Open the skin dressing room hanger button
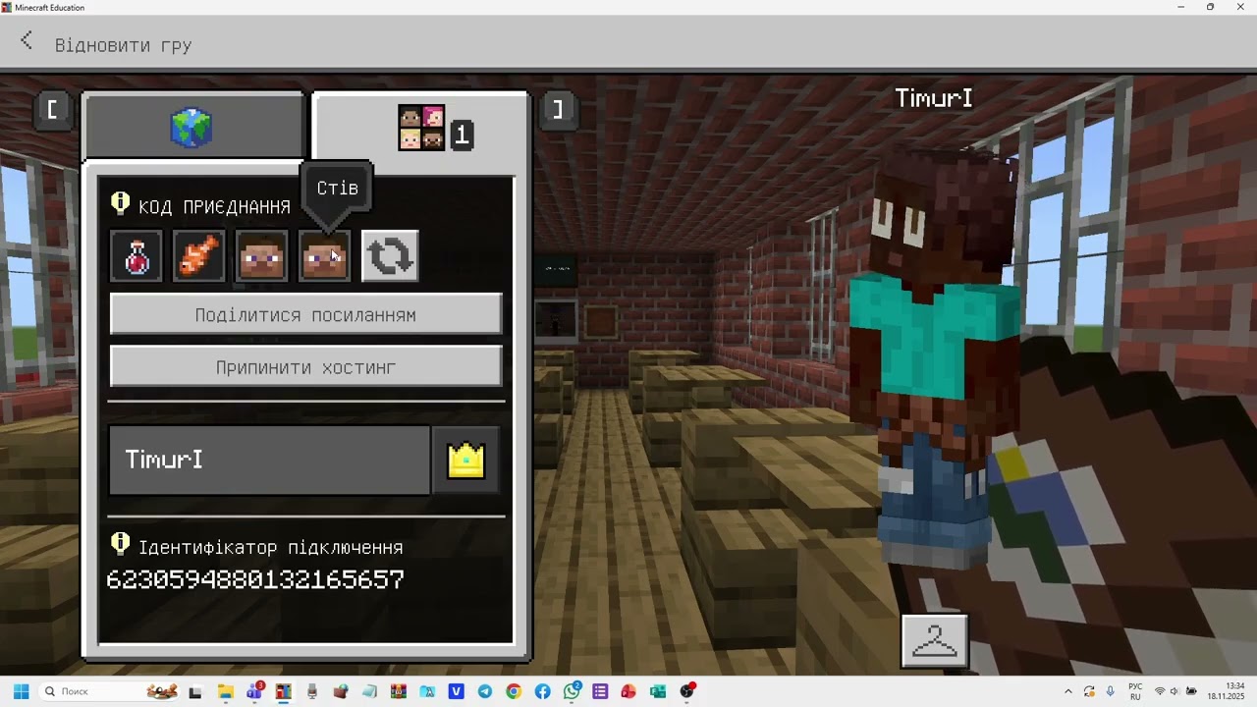The image size is (1257, 707). 934,641
